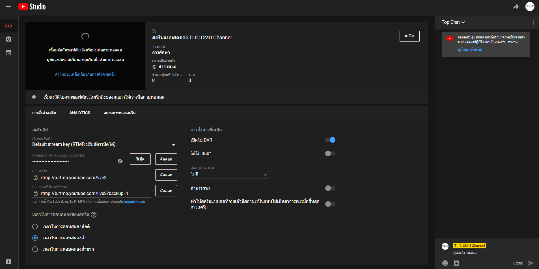This screenshot has height=269, width=539.
Task: Open the share stream arrow icon
Action: pos(516,6)
